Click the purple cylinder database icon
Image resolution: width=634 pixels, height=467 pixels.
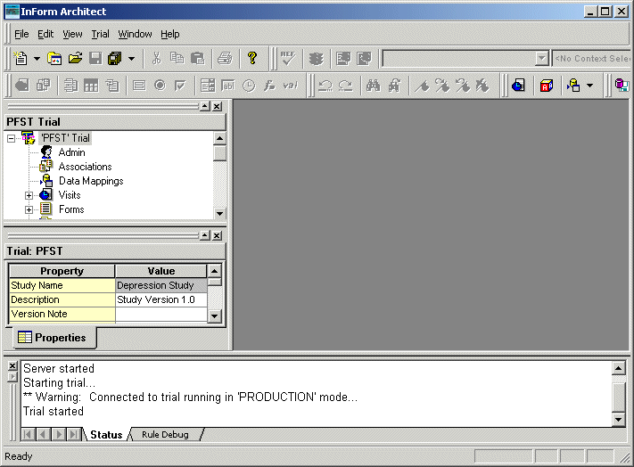tap(622, 86)
